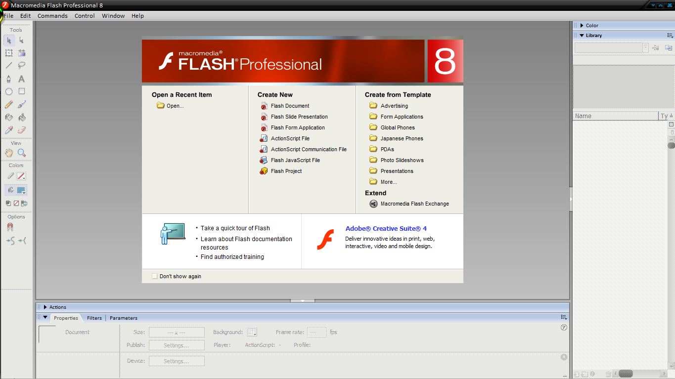Switch to the Filters tab

coord(94,318)
